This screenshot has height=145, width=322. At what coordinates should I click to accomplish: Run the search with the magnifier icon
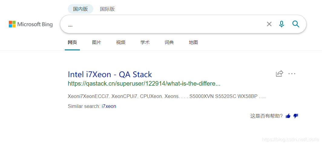[x=296, y=24]
